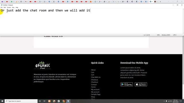Image resolution: width=184 pixels, height=103 pixels.
Task: Switch to Notepad from the taskbar
Action: [68, 101]
